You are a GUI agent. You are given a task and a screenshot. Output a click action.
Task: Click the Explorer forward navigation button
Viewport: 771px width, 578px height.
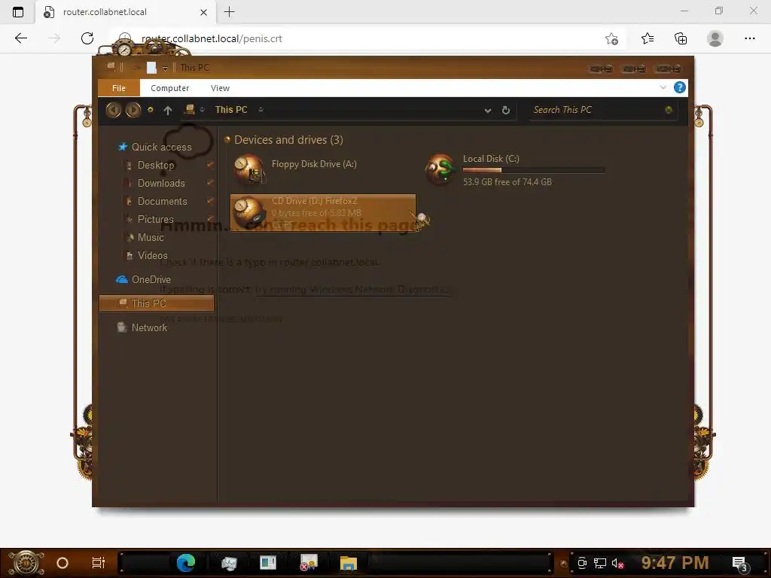tap(133, 110)
